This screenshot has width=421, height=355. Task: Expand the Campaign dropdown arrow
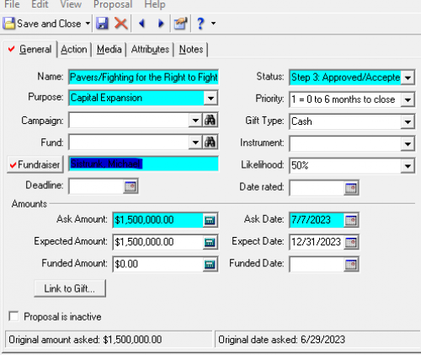tap(195, 121)
